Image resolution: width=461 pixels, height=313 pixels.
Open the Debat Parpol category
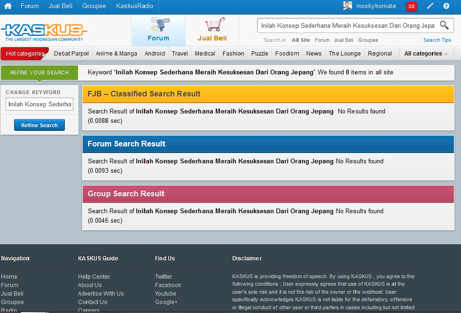click(x=71, y=54)
